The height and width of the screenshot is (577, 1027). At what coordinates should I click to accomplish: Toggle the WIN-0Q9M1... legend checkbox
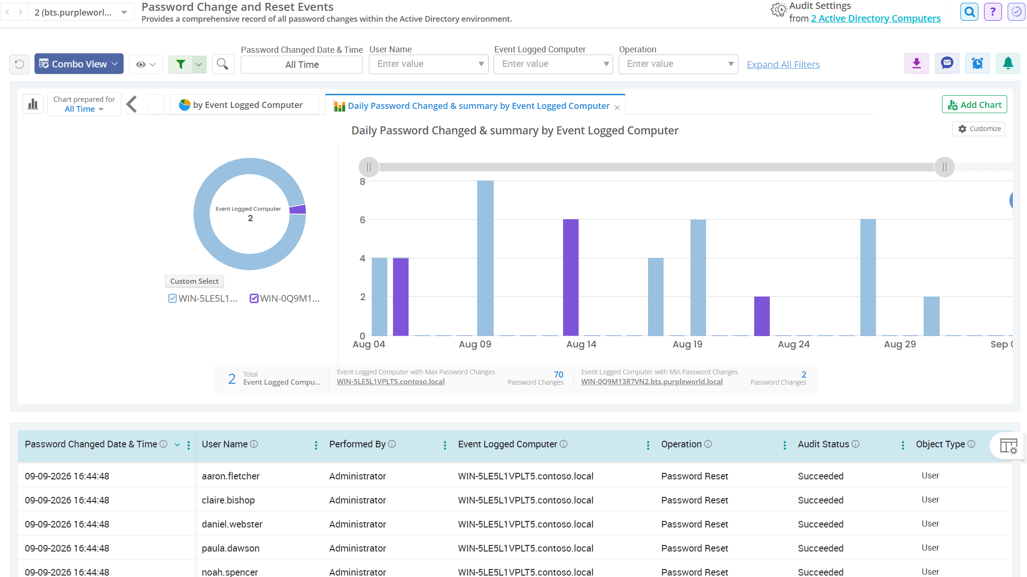pos(254,298)
